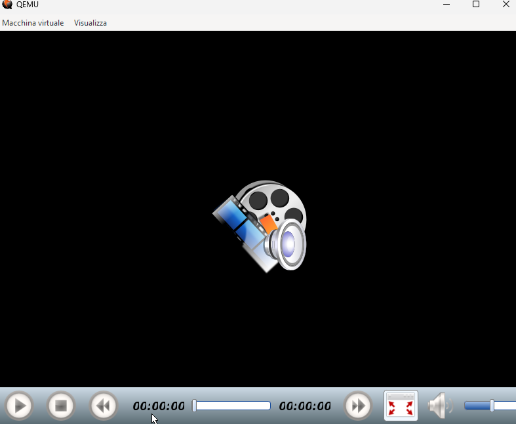The width and height of the screenshot is (516, 424).
Task: Stop playback with the Stop button
Action: point(61,406)
